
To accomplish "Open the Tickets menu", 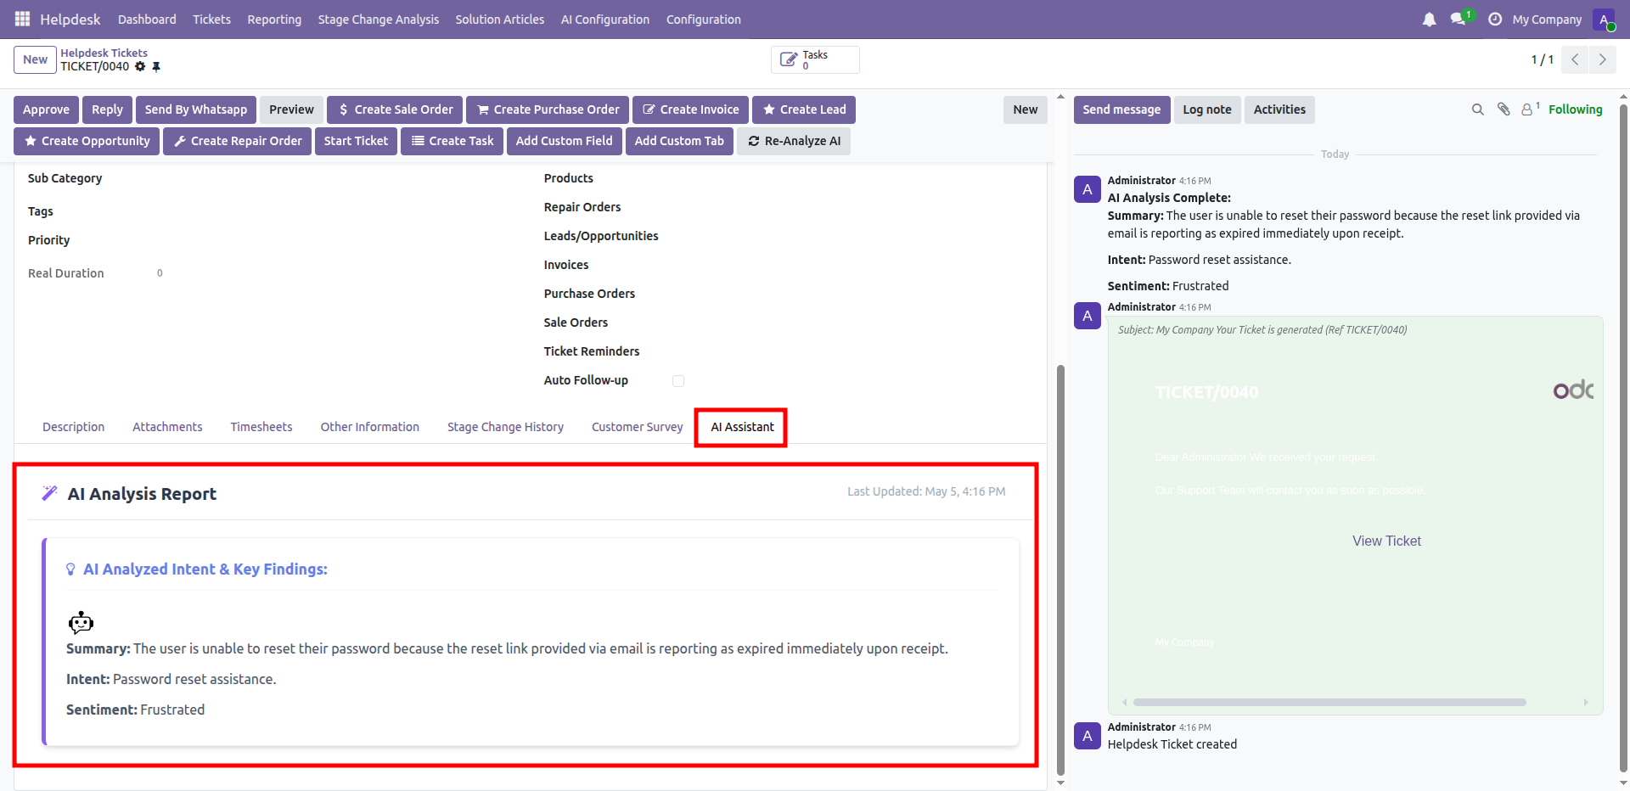I will point(211,19).
